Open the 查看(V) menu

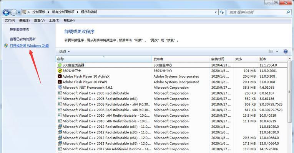tap(39, 20)
